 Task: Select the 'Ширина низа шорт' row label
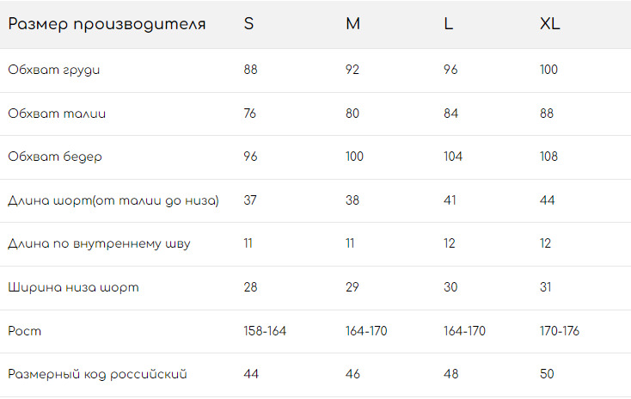point(73,287)
